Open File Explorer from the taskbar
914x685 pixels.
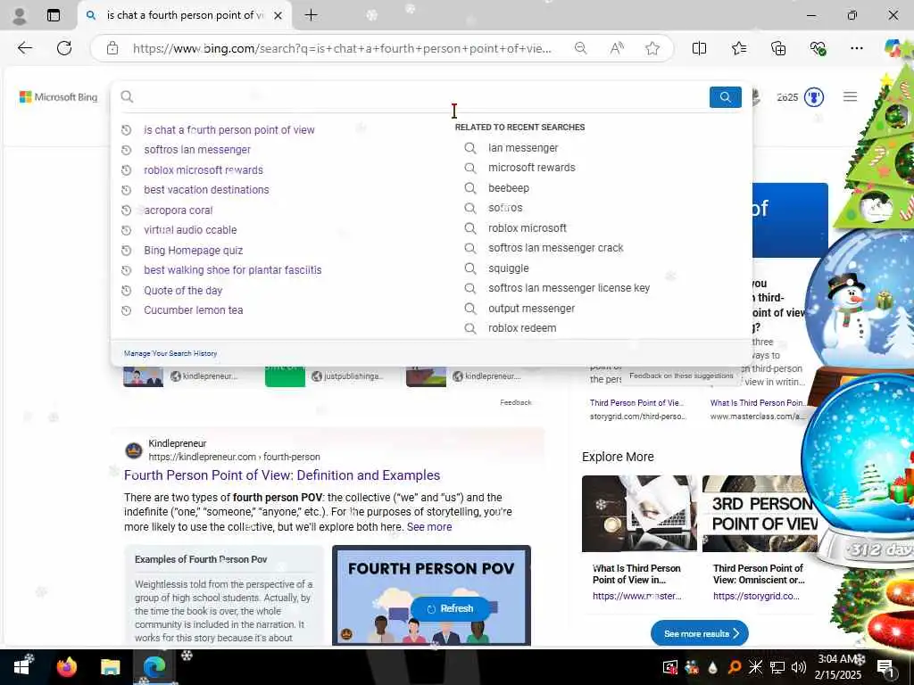[x=110, y=667]
